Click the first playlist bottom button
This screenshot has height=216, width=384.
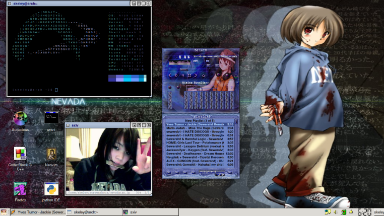click(x=169, y=173)
